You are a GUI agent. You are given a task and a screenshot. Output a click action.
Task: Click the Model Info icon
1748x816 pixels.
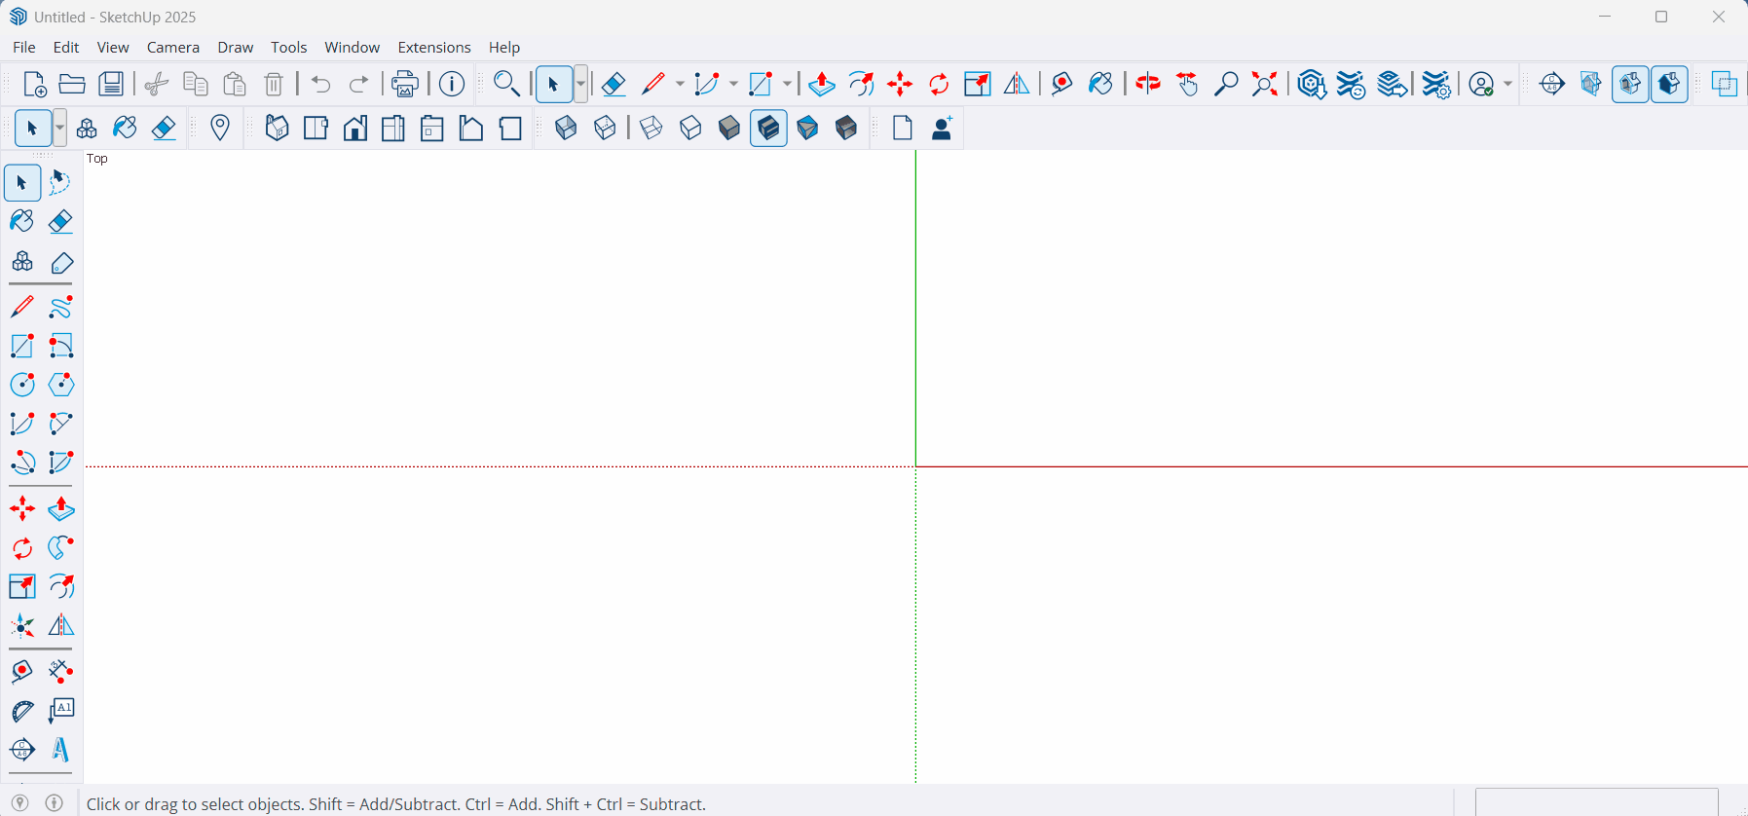coord(452,85)
